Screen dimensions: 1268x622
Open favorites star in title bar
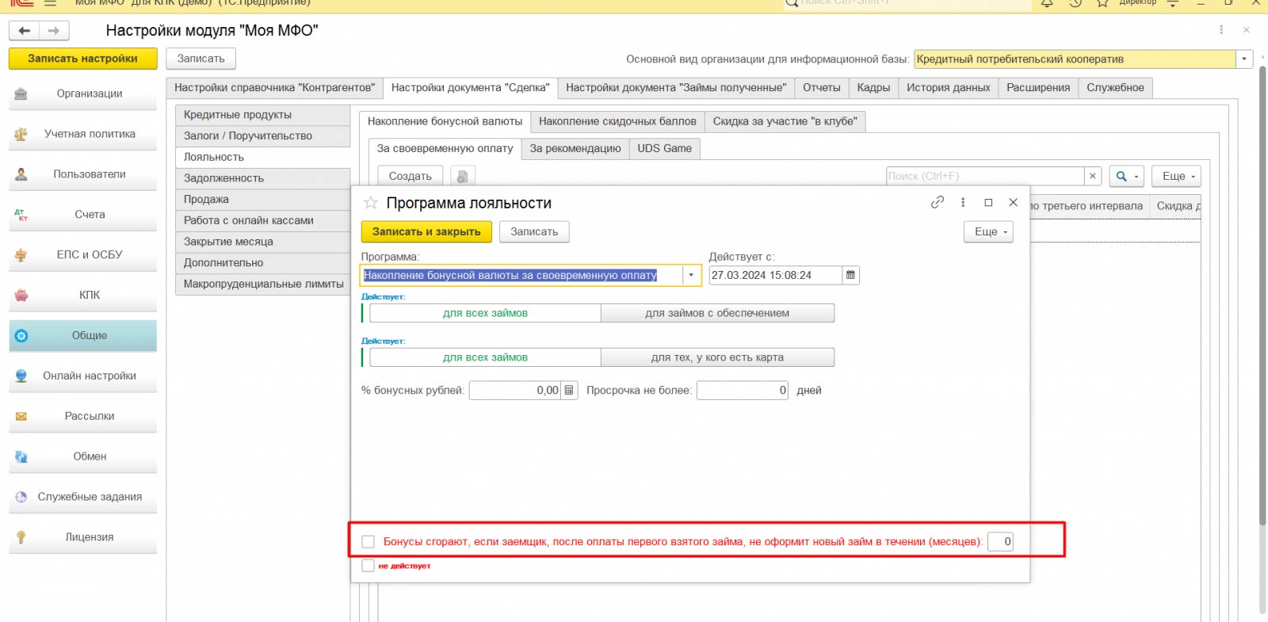point(1102,3)
